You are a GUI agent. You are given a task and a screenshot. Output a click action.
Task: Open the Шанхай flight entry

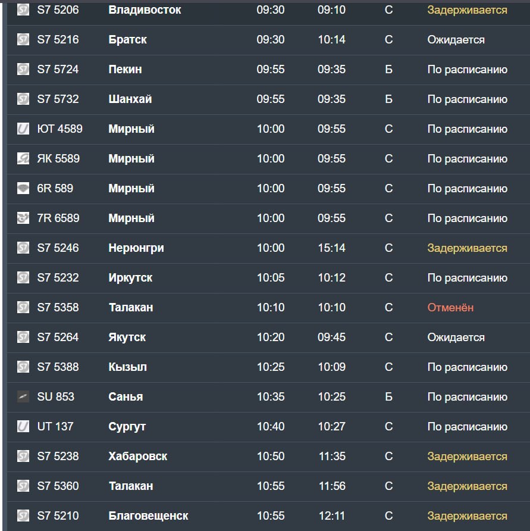click(x=268, y=99)
